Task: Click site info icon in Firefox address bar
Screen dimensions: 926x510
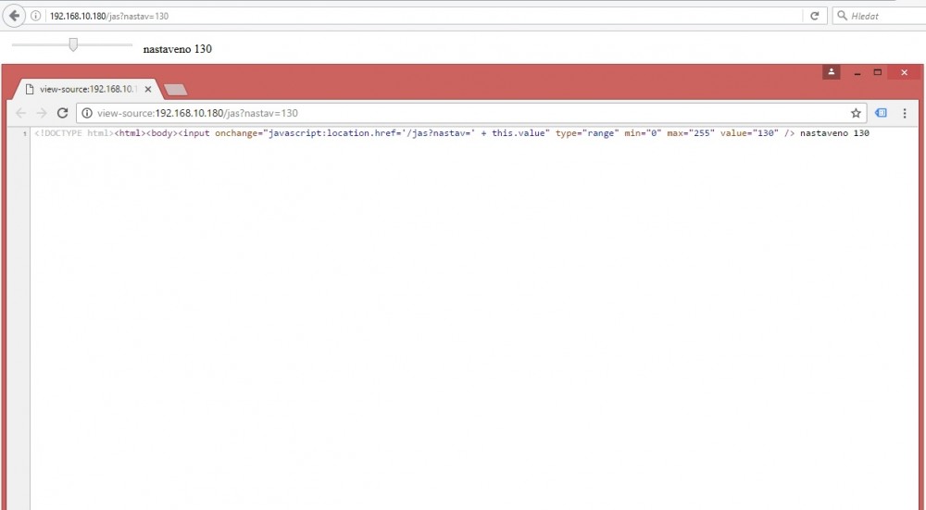Action: click(36, 17)
